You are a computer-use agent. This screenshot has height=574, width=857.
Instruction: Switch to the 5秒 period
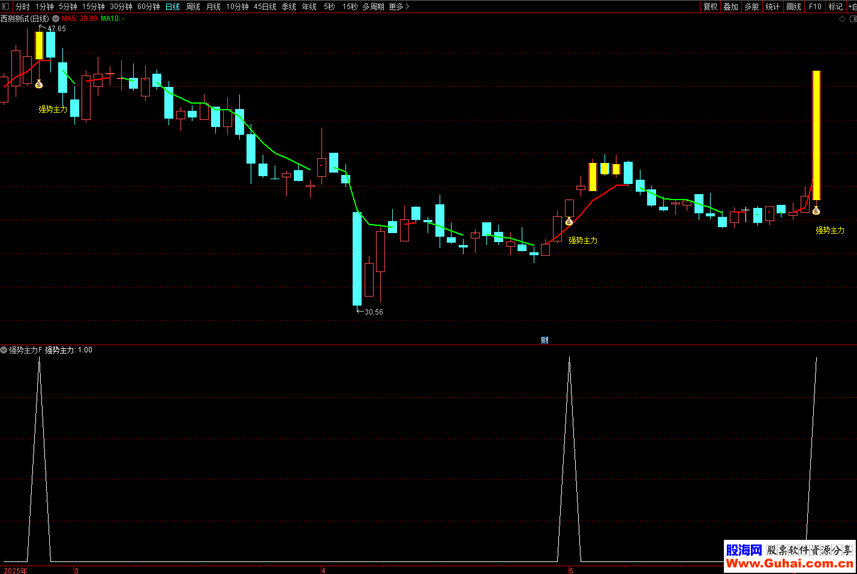(330, 7)
